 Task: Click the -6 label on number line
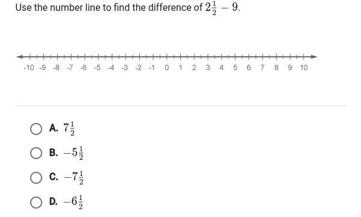click(x=84, y=68)
